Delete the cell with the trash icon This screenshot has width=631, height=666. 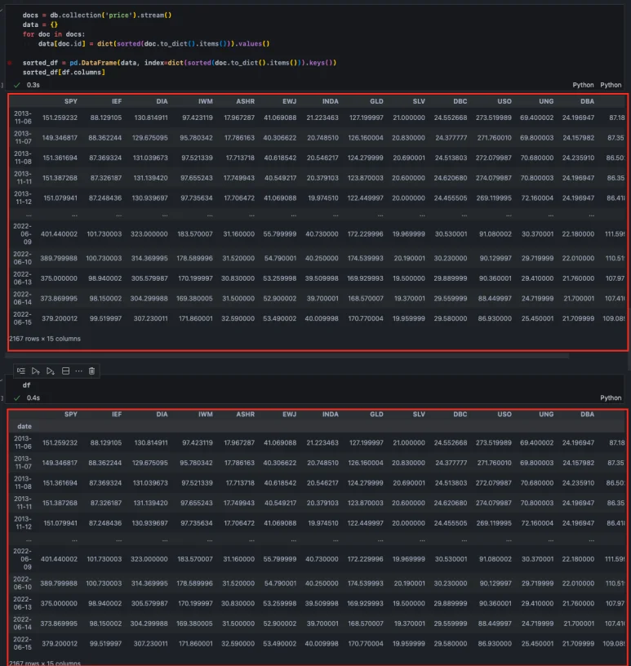pyautogui.click(x=92, y=371)
